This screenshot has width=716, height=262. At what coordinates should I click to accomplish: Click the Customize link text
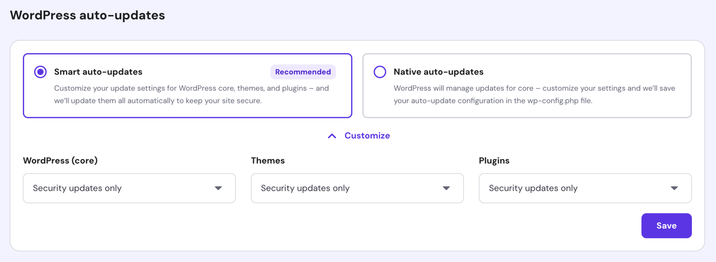(367, 136)
